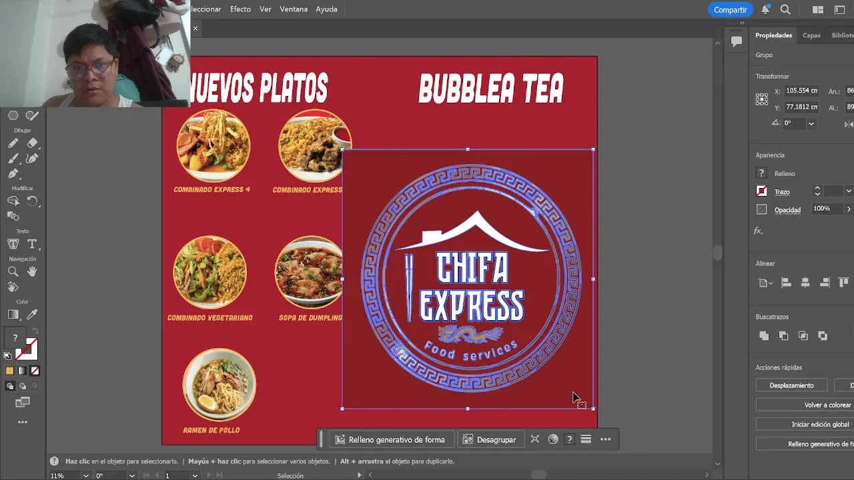Viewport: 854px width, 480px height.
Task: Align objects to horizontal left
Action: (786, 283)
